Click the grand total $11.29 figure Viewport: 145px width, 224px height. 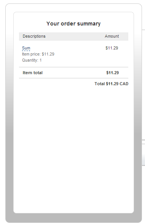112,84
